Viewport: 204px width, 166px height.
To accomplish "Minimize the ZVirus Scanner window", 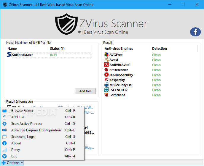I will point(170,4).
